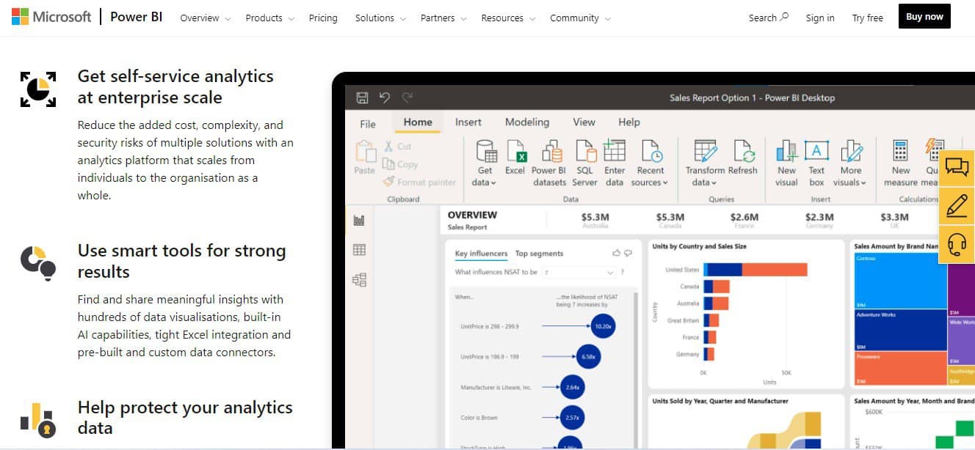This screenshot has height=450, width=975.
Task: Select the Key influencers tab
Action: click(x=481, y=254)
